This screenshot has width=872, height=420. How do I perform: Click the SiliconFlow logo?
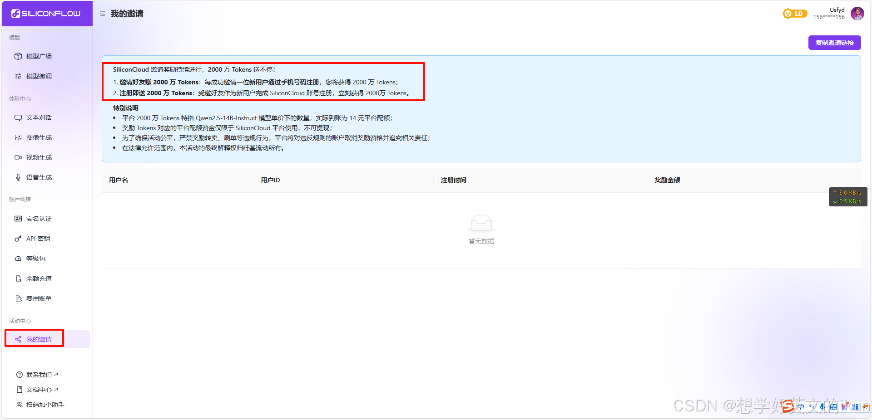click(x=46, y=14)
